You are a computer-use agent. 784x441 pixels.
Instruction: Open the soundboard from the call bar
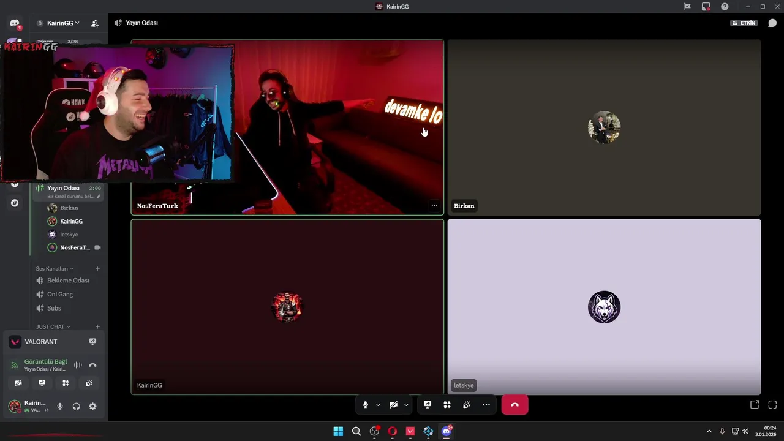pos(467,404)
